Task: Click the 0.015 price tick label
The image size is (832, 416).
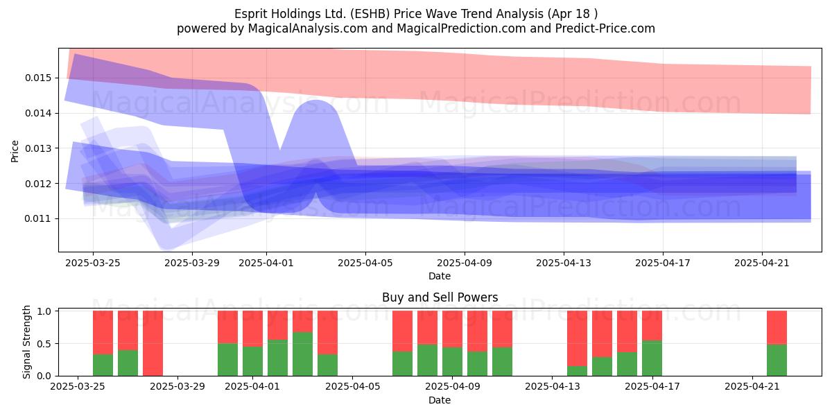Action: click(x=38, y=78)
